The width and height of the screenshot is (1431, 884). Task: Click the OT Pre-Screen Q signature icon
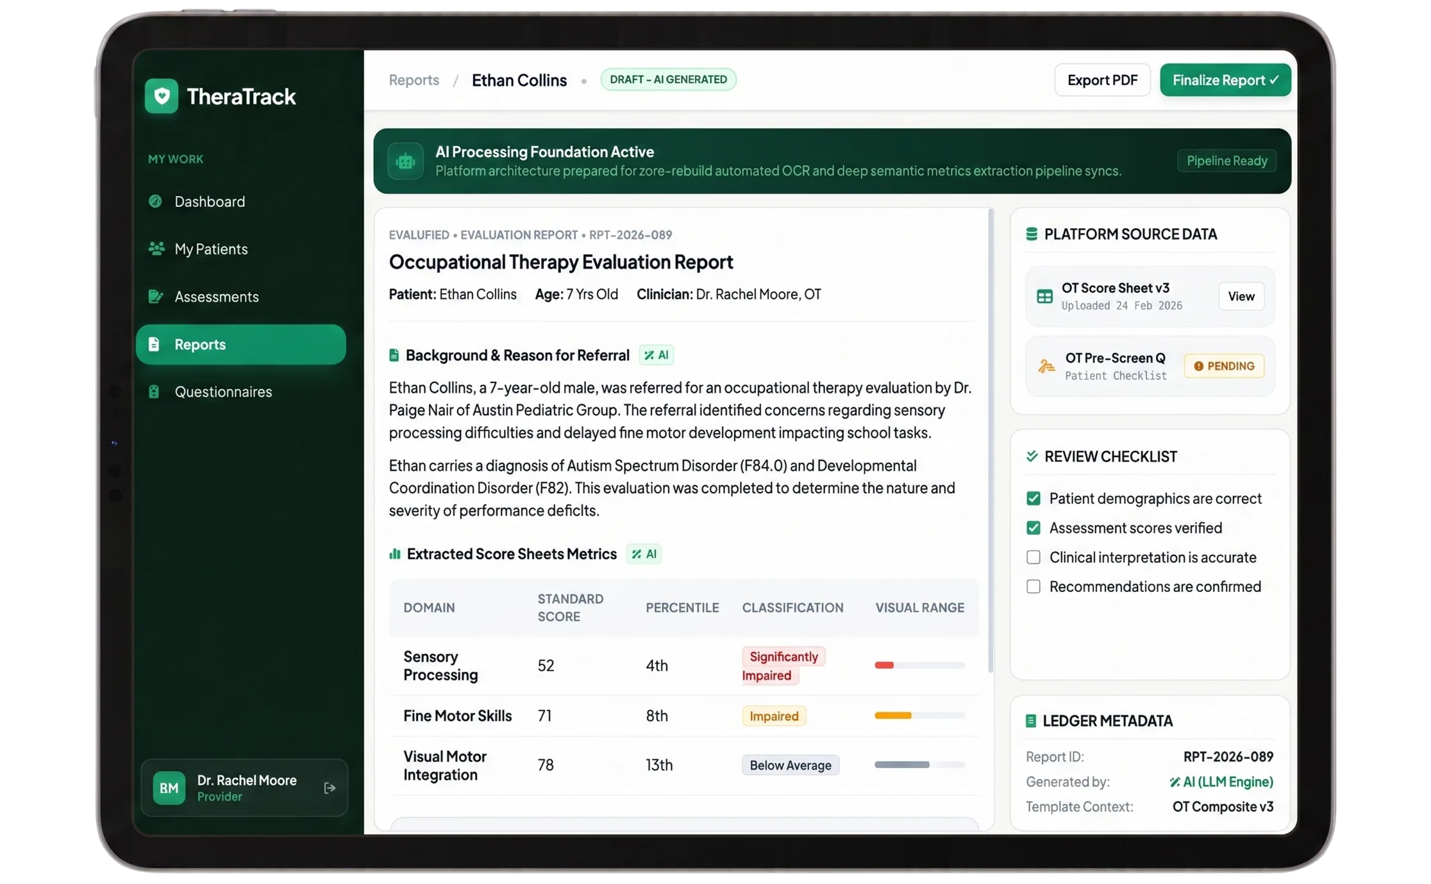click(x=1046, y=366)
